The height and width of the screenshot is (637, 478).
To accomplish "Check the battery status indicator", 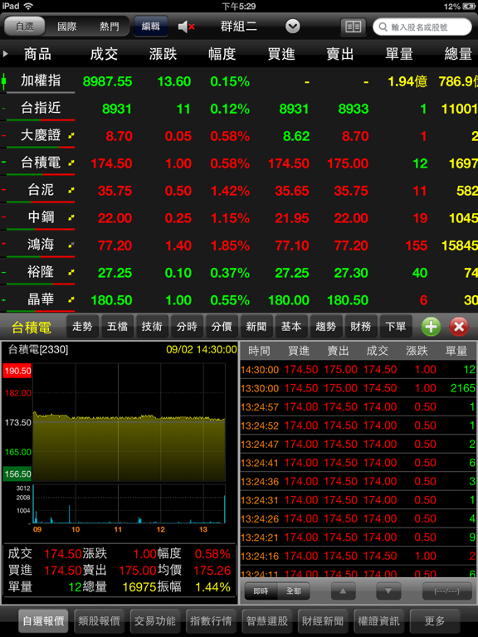I will 469,6.
